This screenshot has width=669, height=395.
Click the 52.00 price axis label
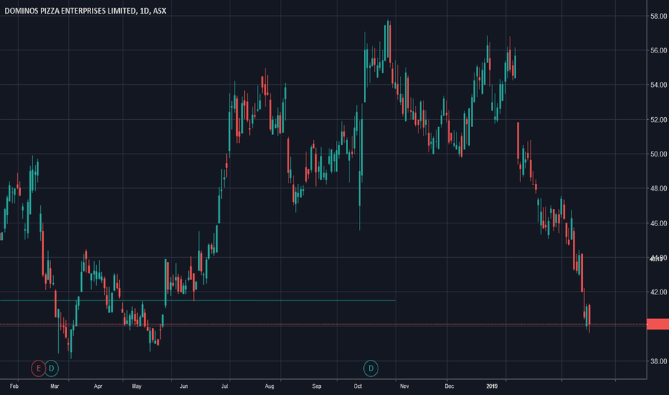658,119
